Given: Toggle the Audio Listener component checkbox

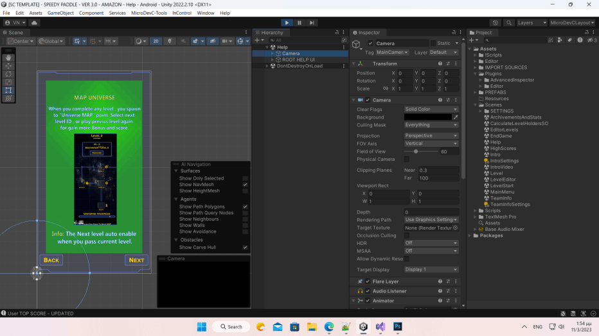Looking at the screenshot, I should [x=368, y=291].
